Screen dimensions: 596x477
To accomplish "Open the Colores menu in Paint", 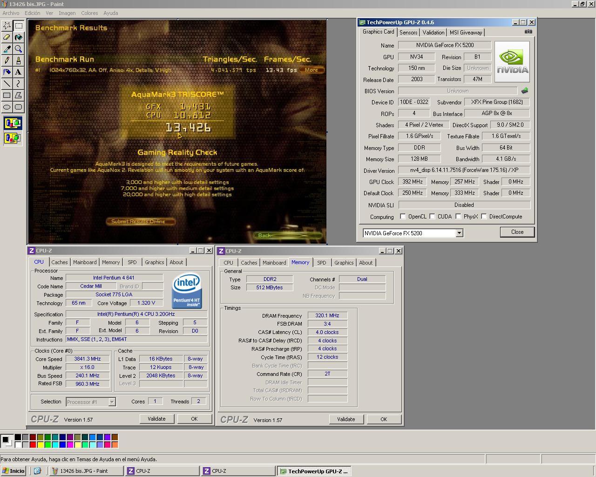I will 89,13.
